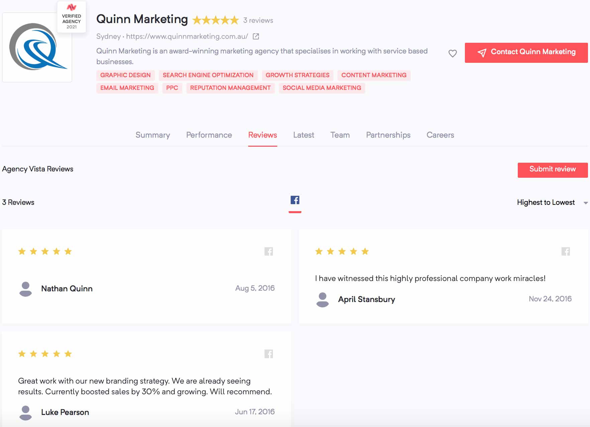Open the Partnerships tab

tap(388, 135)
